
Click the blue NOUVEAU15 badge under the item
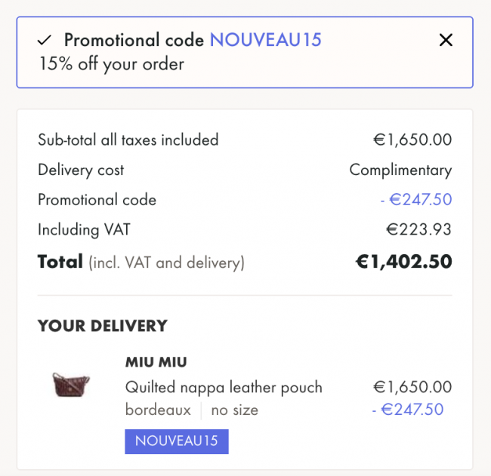pos(176,441)
